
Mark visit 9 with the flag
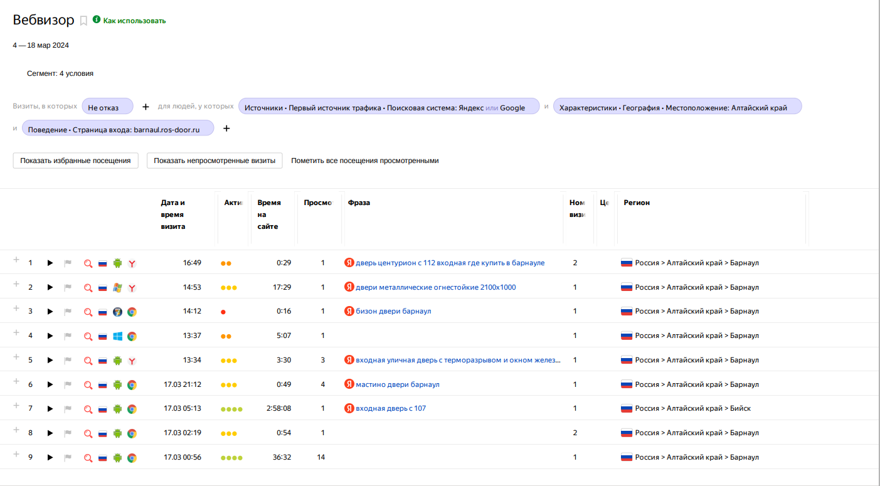tap(68, 458)
